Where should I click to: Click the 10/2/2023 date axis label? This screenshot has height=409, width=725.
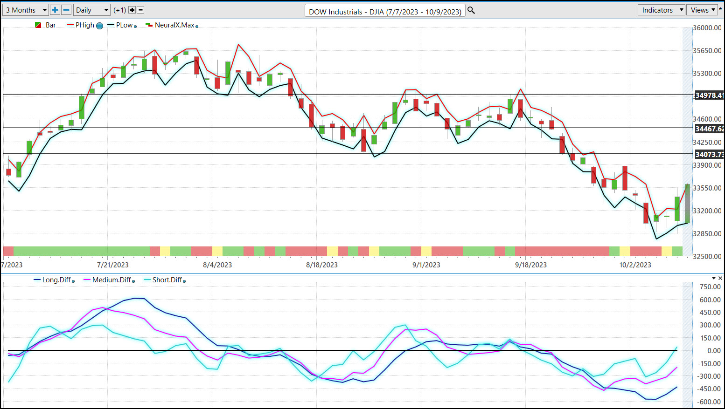[635, 265]
